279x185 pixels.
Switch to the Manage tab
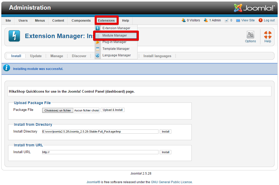tap(57, 56)
